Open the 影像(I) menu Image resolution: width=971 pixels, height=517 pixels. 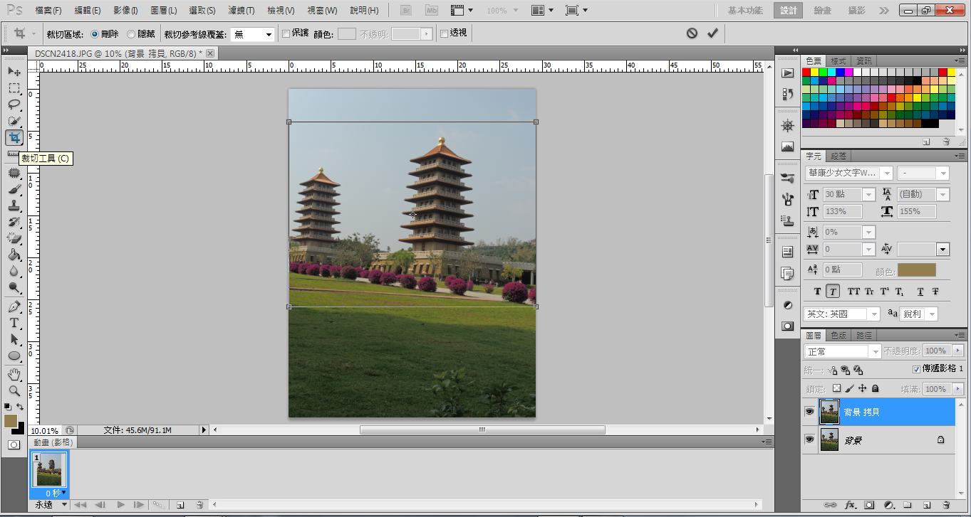coord(125,11)
